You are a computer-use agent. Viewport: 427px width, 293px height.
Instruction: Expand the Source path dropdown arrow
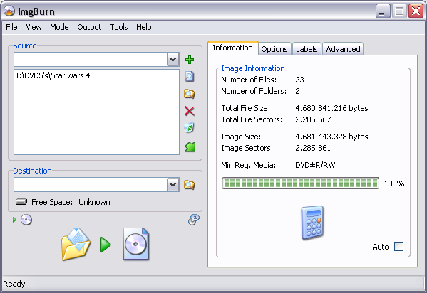173,60
